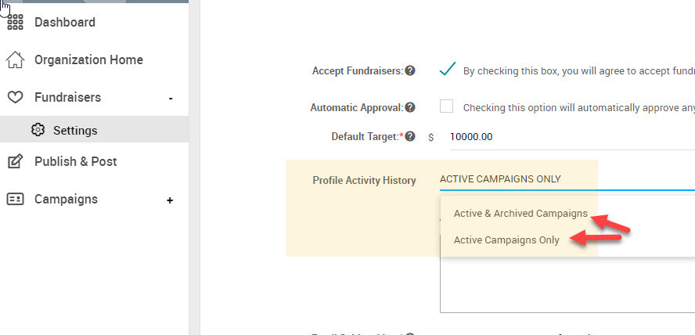Open help icon beside Automatic Approval

click(410, 107)
